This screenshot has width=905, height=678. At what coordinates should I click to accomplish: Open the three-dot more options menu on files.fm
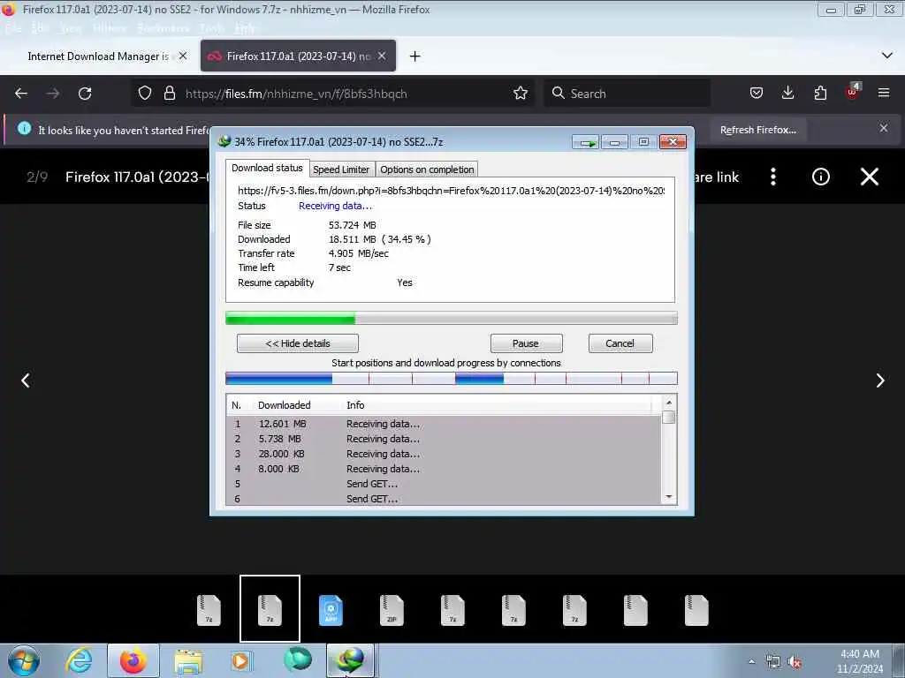772,177
